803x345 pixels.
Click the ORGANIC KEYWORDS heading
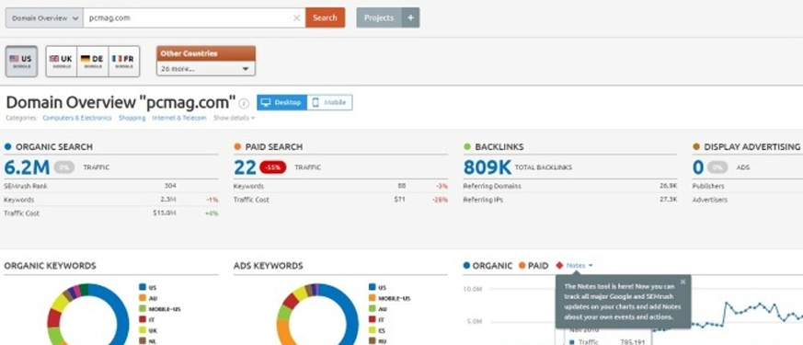click(x=51, y=266)
